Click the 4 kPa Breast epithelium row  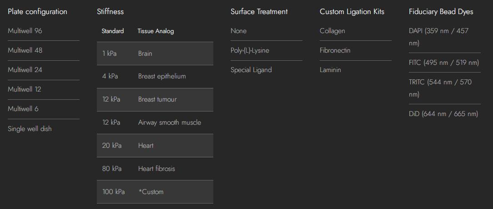pyautogui.click(x=155, y=76)
